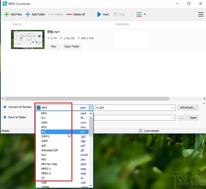Image resolution: width=206 pixels, height=189 pixels.
Task: Click the 1,461 KB file size
Action: (x=69, y=38)
